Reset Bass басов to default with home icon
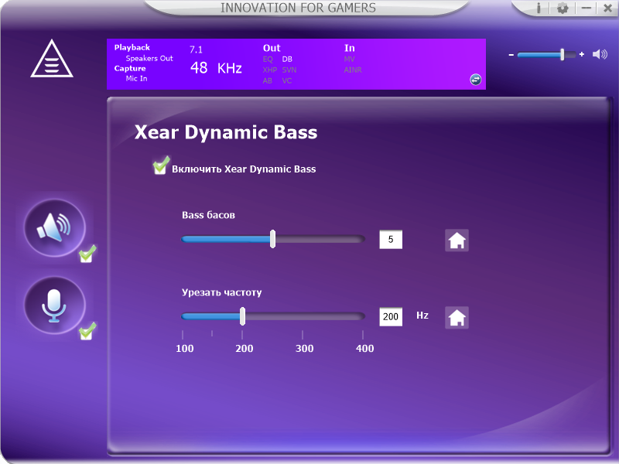619x464 pixels. (457, 240)
